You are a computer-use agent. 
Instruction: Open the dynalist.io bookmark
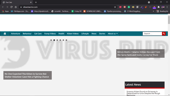(x=40, y=11)
